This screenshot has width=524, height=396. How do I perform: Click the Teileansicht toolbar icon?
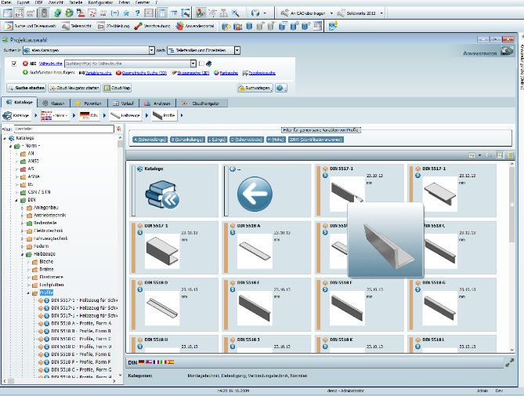63,26
